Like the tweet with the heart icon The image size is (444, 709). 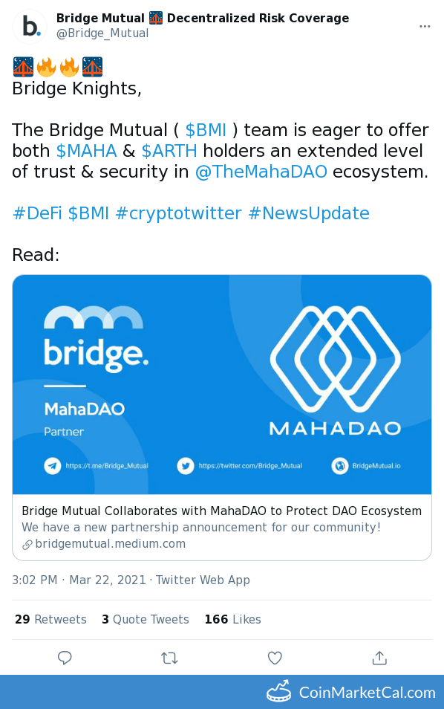click(275, 658)
